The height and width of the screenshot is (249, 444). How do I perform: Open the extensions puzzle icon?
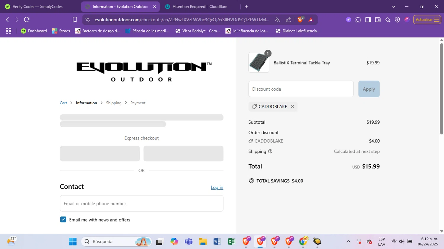358,20
